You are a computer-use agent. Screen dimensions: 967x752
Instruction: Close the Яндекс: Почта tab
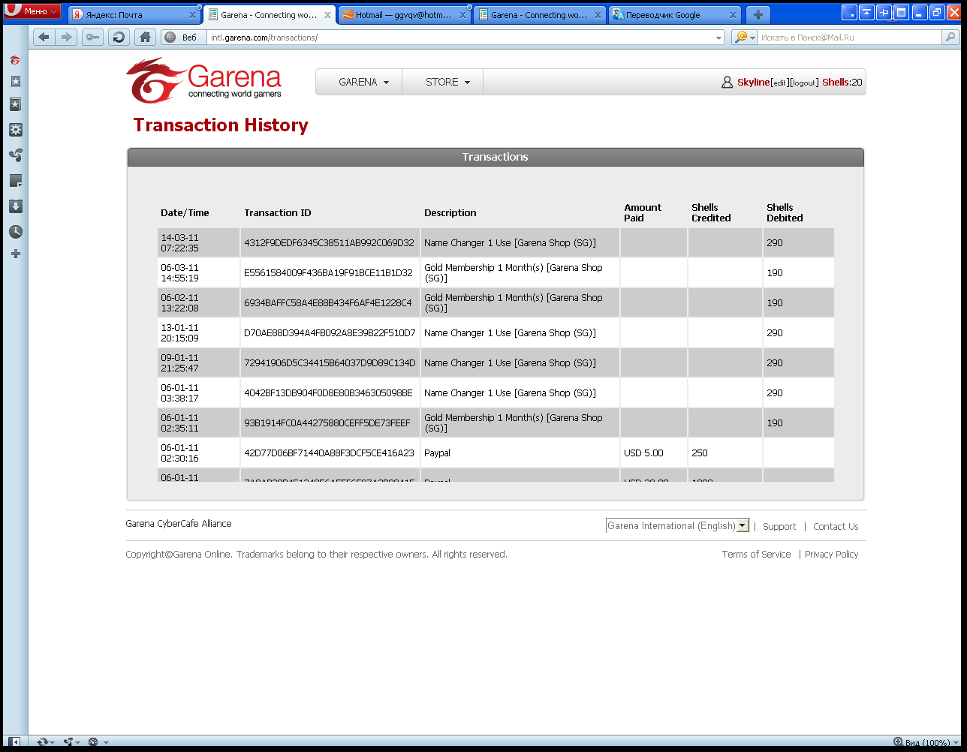coord(192,15)
